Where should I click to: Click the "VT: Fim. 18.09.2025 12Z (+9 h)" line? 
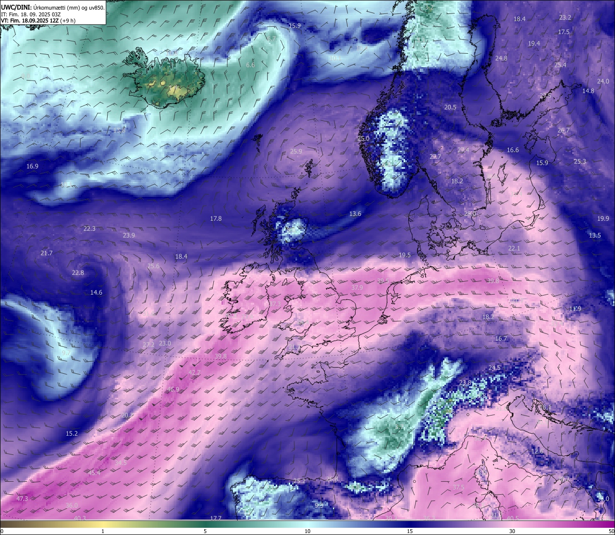pos(38,21)
